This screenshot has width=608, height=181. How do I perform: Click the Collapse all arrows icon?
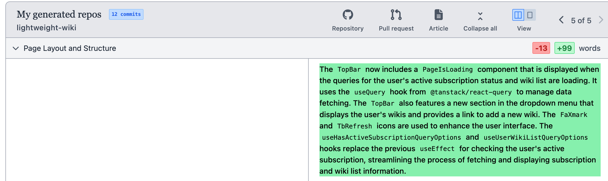click(x=480, y=16)
